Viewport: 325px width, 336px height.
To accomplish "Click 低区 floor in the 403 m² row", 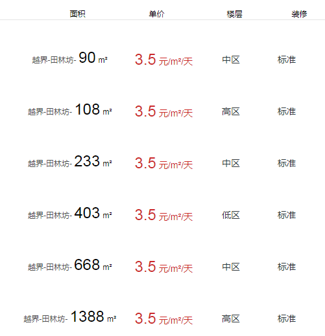I will [231, 215].
